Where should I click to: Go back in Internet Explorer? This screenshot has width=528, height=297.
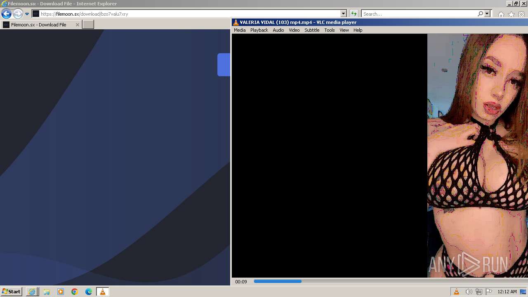pyautogui.click(x=6, y=14)
